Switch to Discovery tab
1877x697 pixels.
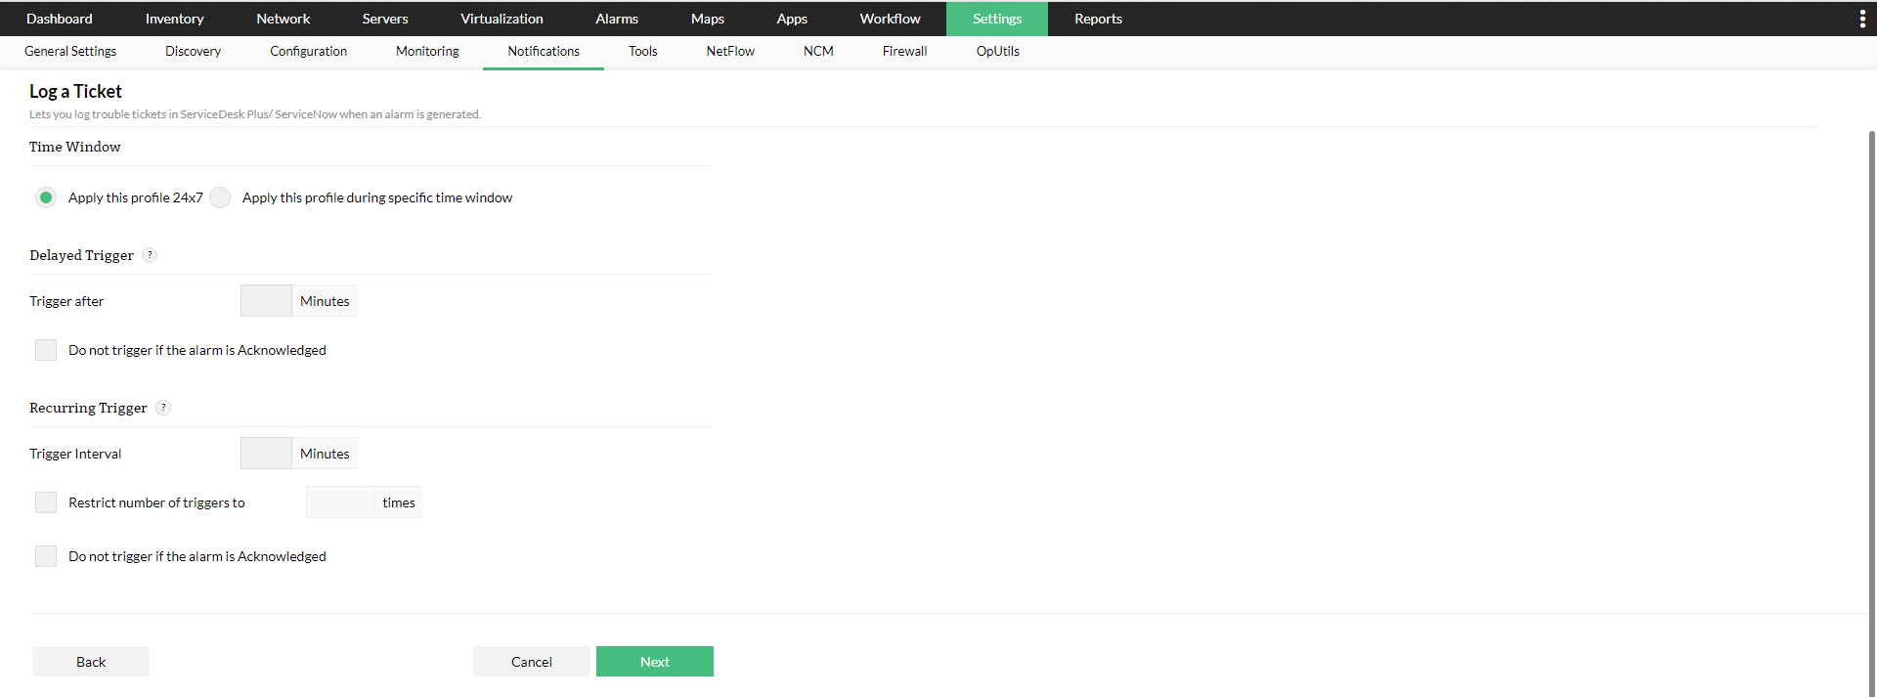click(x=194, y=52)
